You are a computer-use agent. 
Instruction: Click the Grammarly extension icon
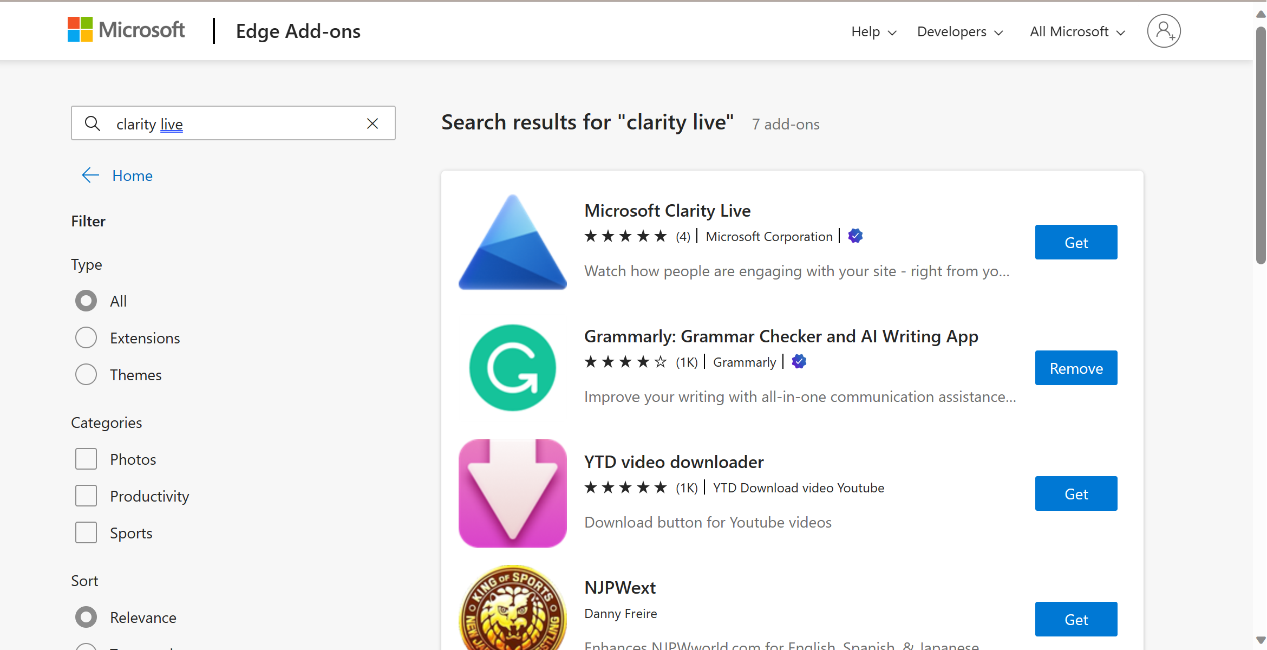tap(512, 367)
